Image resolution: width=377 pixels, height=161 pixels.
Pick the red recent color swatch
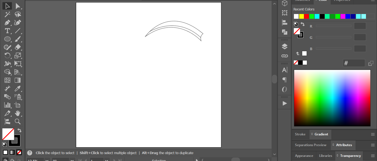coord(307,17)
